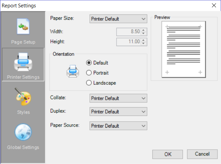Expand the Duplex dropdown
221x164 pixels.
[119, 112]
